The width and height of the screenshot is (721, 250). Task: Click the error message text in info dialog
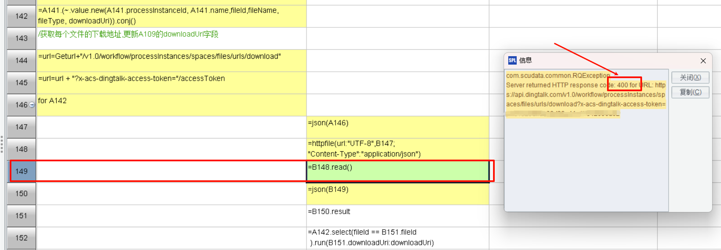click(586, 95)
